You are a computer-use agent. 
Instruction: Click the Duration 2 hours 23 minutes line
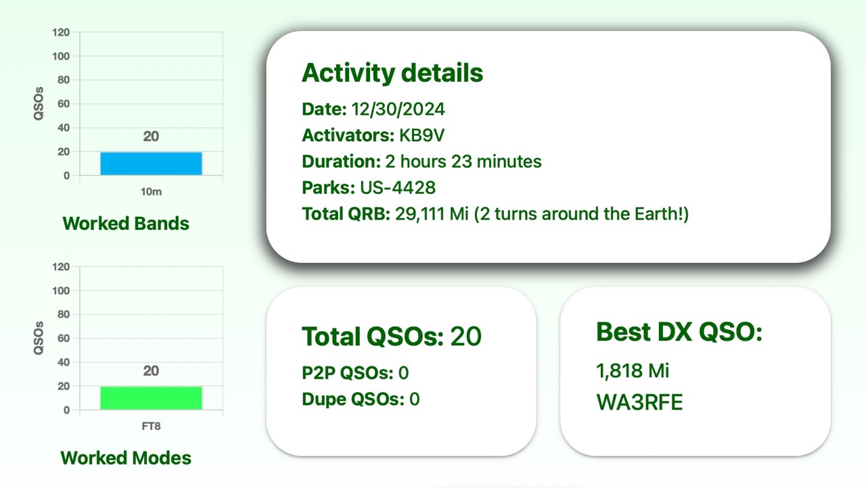pyautogui.click(x=421, y=162)
